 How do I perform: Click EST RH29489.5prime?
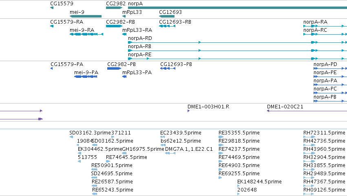pos(324,174)
